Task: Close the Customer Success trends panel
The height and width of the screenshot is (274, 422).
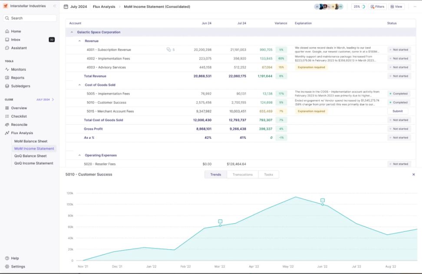Action: (413, 175)
